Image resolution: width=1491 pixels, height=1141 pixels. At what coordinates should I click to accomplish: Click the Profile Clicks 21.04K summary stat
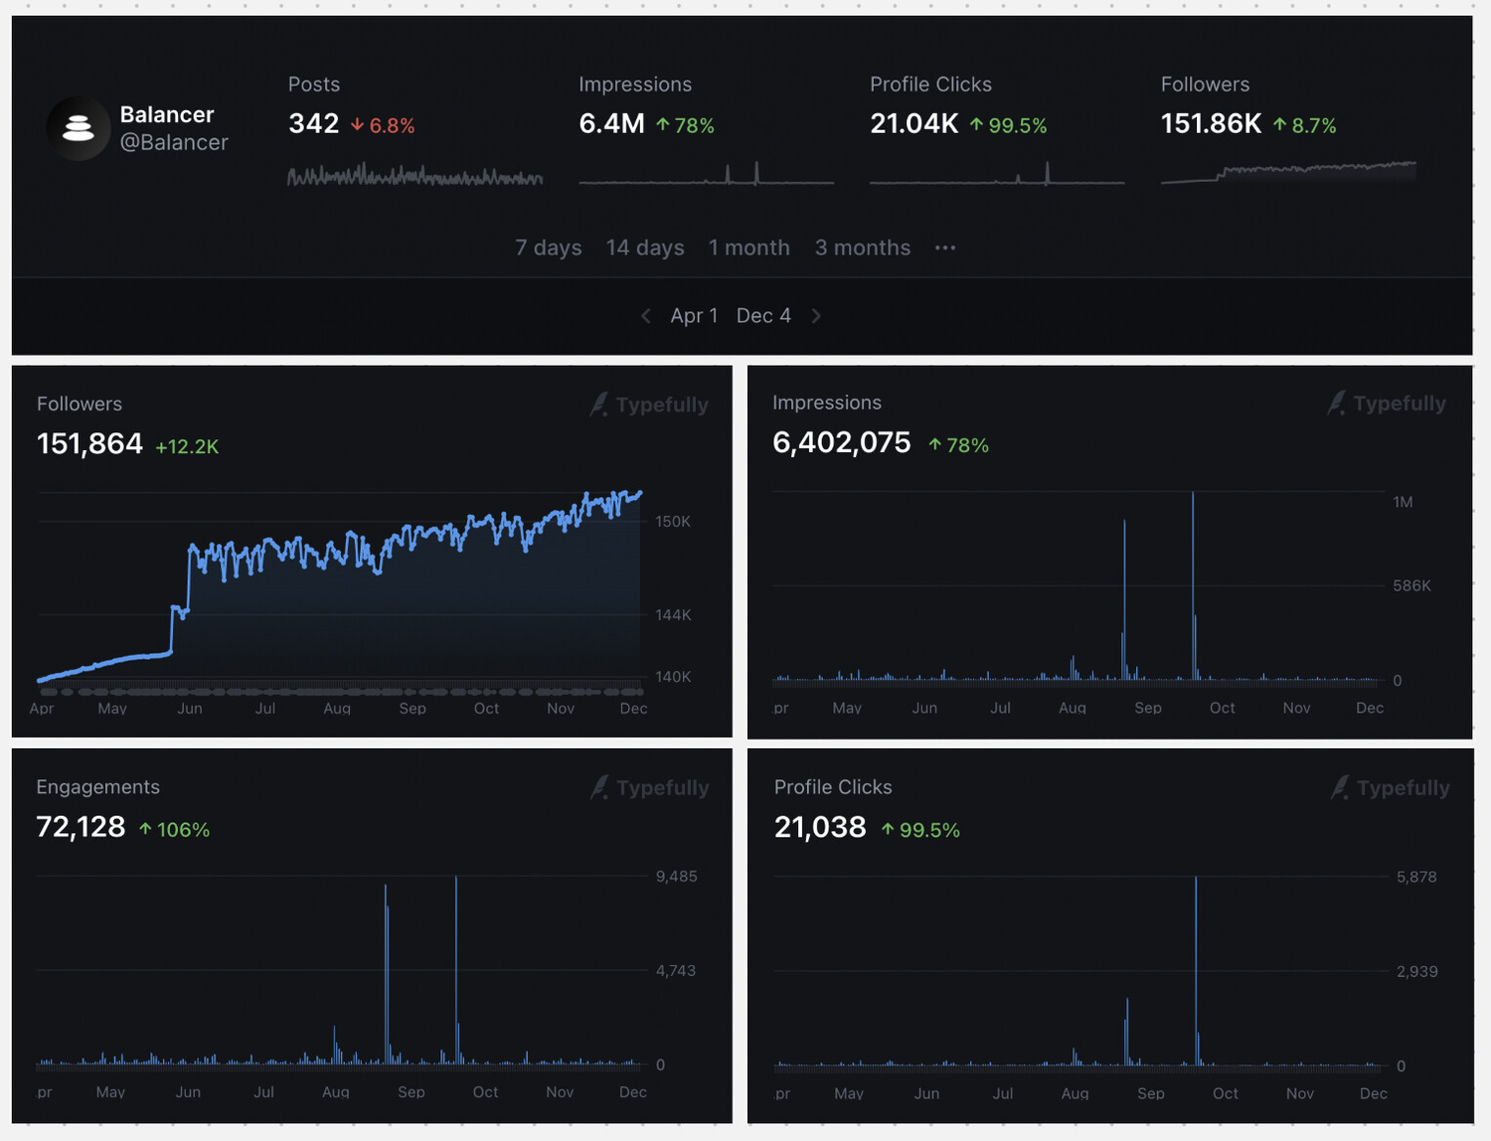coord(913,124)
